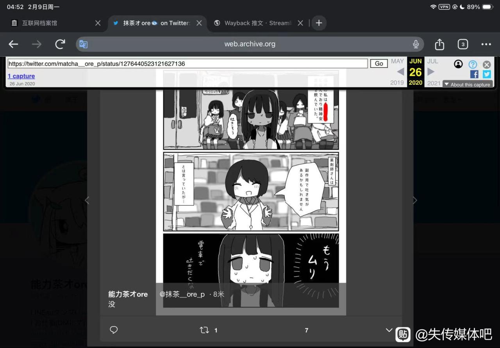Share the capture on Twitter
The height and width of the screenshot is (348, 500).
(487, 74)
